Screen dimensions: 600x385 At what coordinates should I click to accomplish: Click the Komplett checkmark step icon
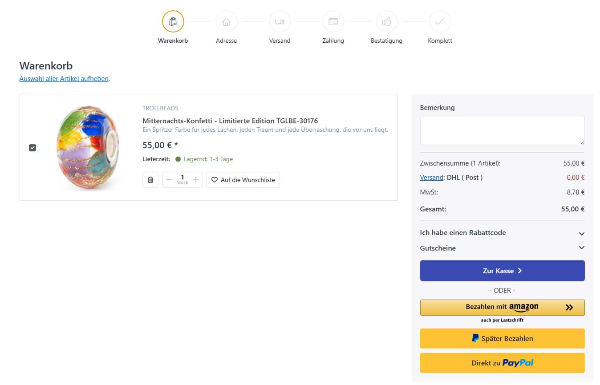click(x=440, y=21)
